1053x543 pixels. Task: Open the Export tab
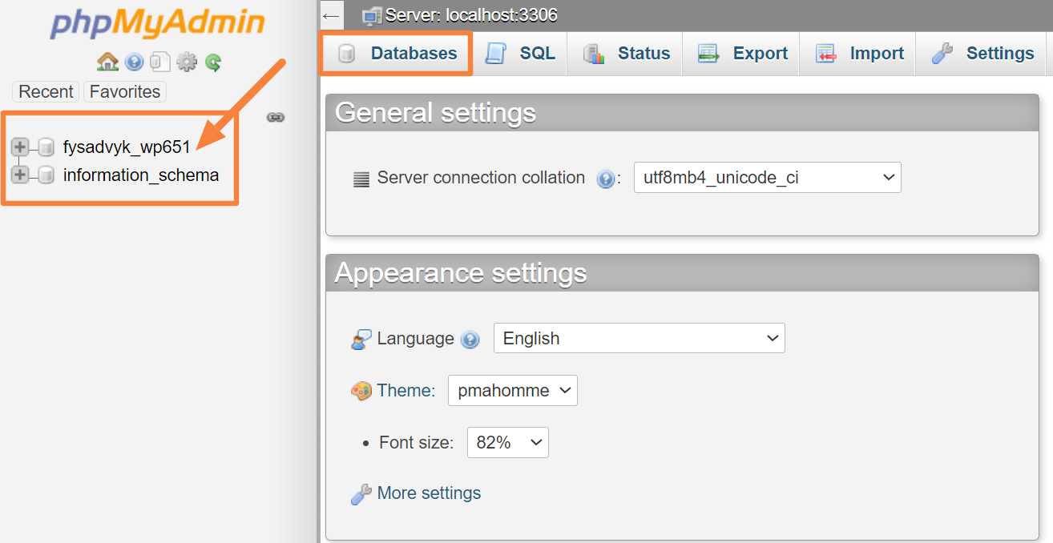(x=741, y=54)
